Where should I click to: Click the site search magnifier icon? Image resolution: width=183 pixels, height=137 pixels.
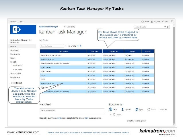(168, 27)
